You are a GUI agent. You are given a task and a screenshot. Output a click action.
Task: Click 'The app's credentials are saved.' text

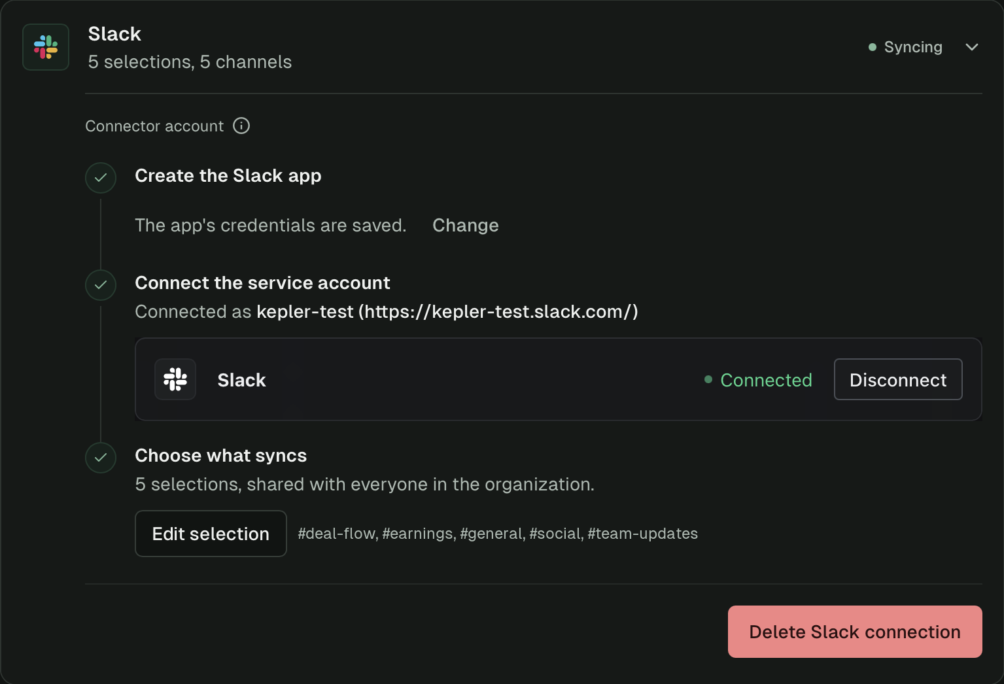[271, 225]
